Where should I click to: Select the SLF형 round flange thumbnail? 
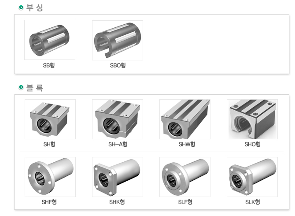coord(185,177)
